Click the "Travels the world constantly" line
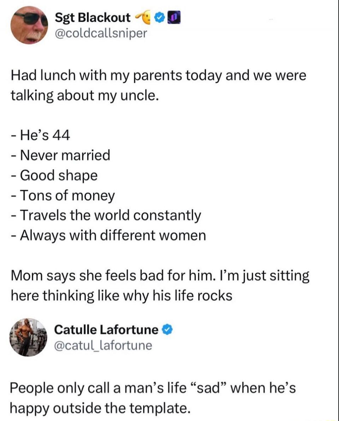The width and height of the screenshot is (339, 421). pos(106,215)
